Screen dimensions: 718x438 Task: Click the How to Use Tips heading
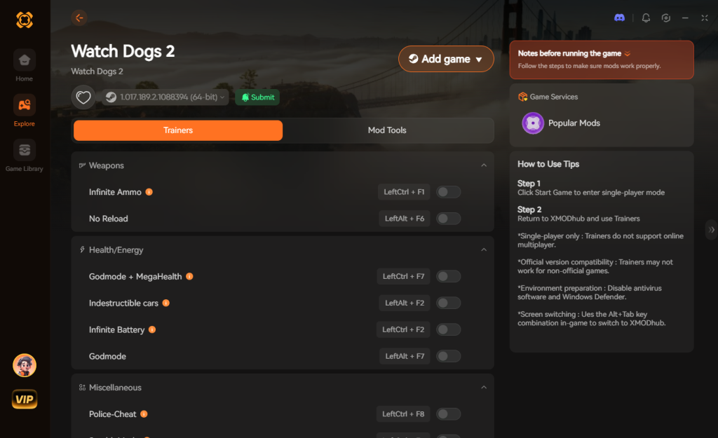548,164
